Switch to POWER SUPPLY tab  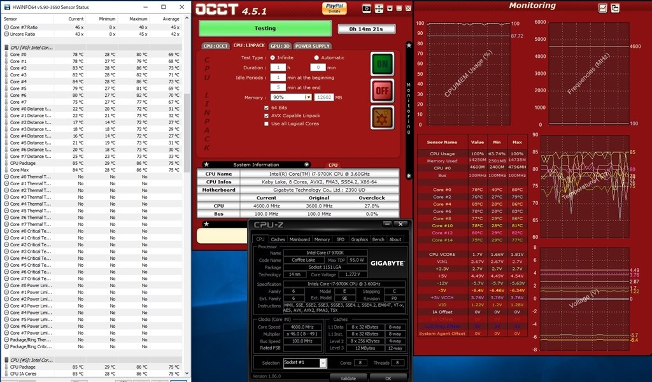pos(312,46)
